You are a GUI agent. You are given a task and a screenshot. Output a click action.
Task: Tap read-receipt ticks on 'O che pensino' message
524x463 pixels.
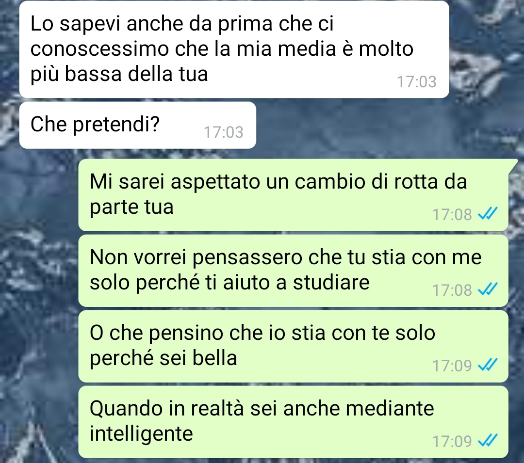pos(488,365)
